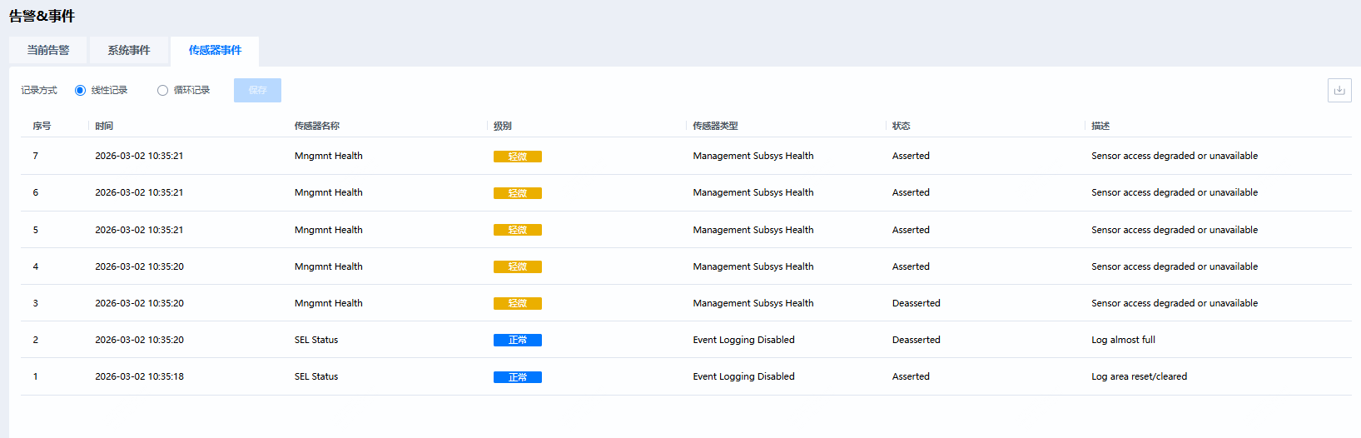1361x438 pixels.
Task: Click the 正常 level badge in row 2
Action: [x=518, y=340]
